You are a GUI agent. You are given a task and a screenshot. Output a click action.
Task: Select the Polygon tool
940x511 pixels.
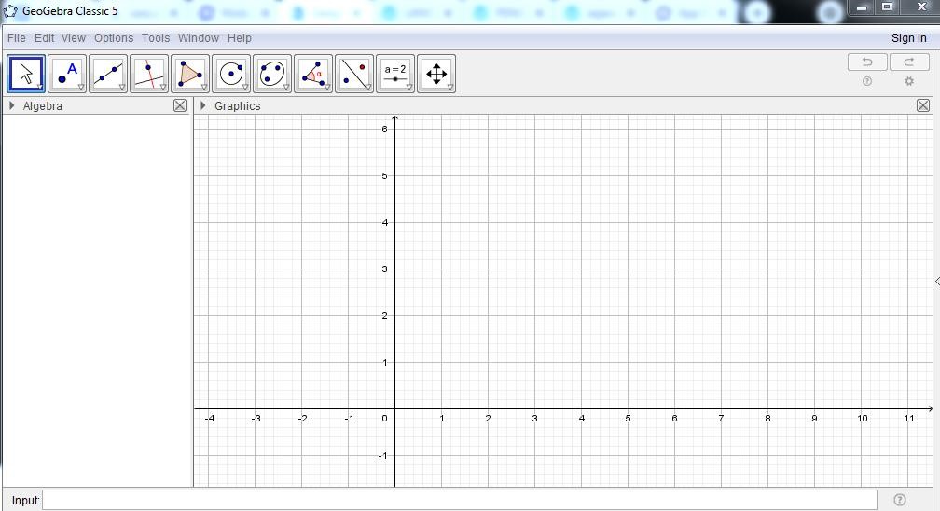coord(190,73)
